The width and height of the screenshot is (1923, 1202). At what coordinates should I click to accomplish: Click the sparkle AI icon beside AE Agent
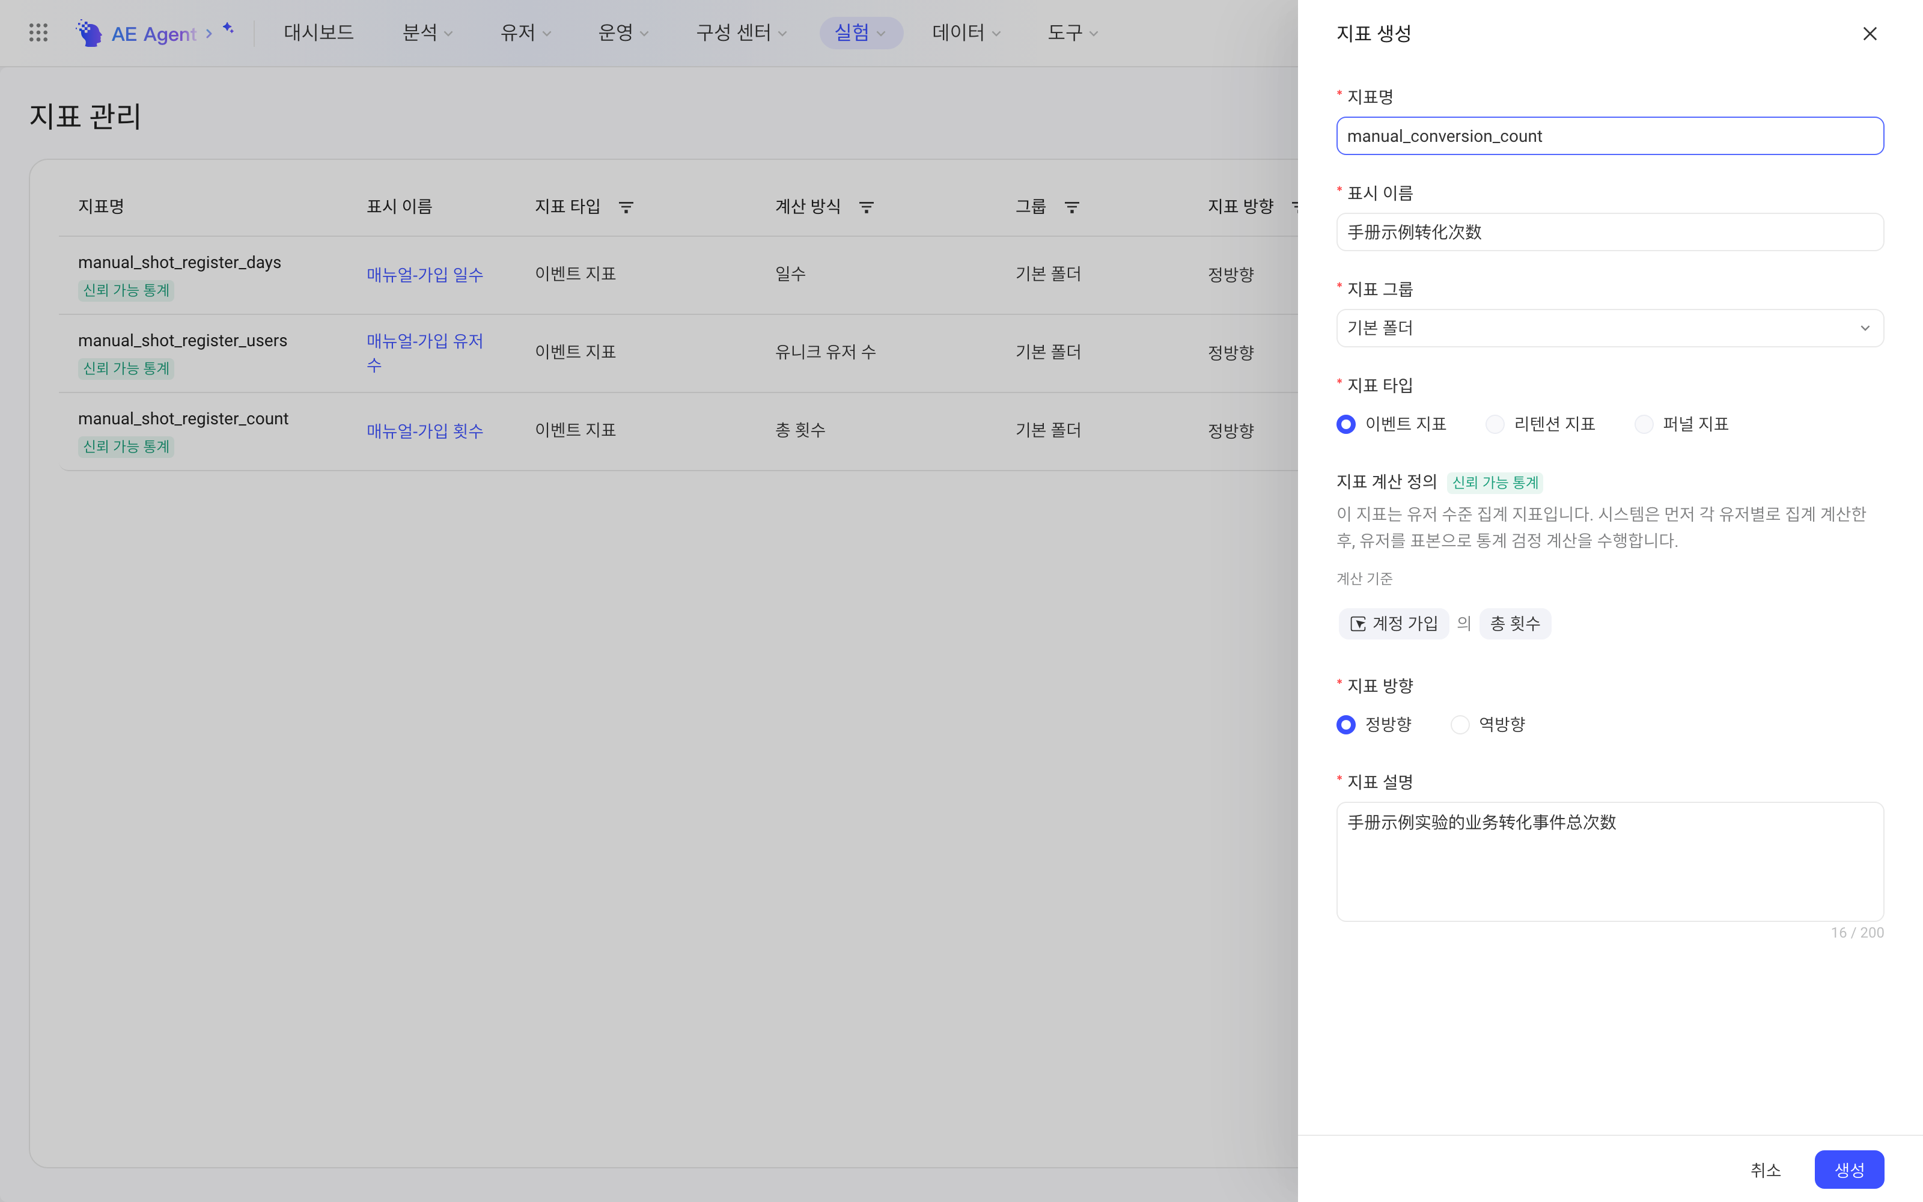(228, 29)
